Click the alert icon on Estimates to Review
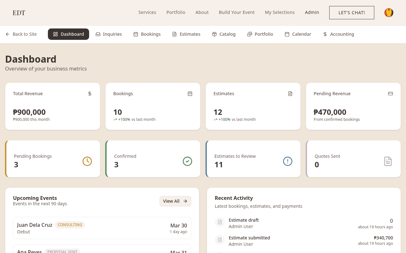 (288, 161)
